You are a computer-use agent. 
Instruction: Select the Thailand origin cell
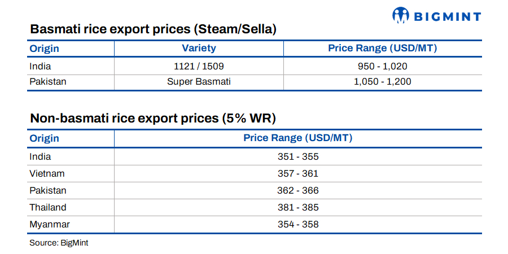tap(48, 207)
